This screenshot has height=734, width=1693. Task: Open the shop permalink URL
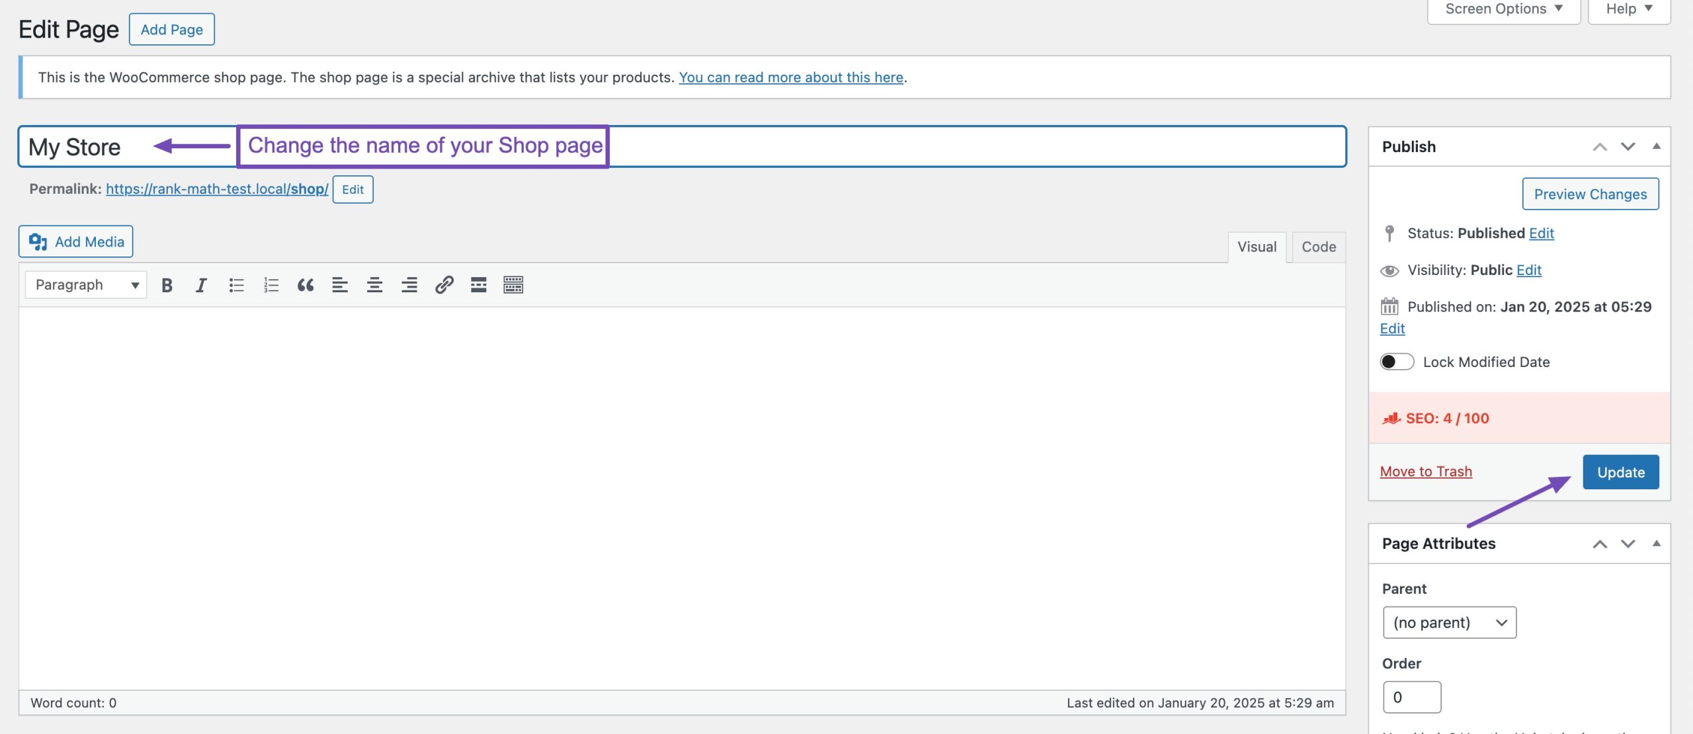click(217, 189)
